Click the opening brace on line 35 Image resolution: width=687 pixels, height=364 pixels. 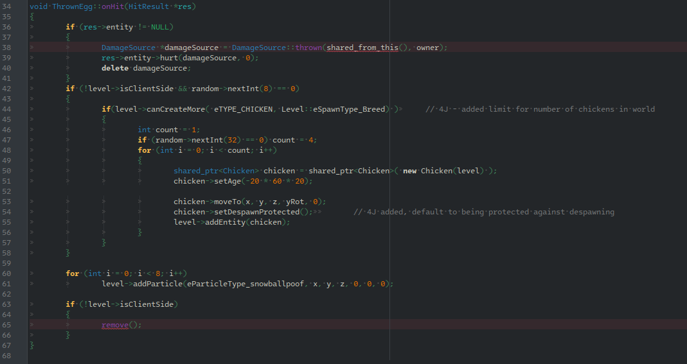pos(32,17)
